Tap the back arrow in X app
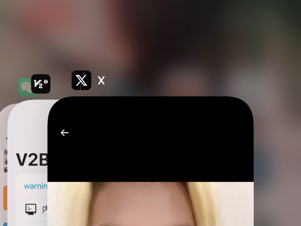Image resolution: width=301 pixels, height=226 pixels. coord(64,133)
